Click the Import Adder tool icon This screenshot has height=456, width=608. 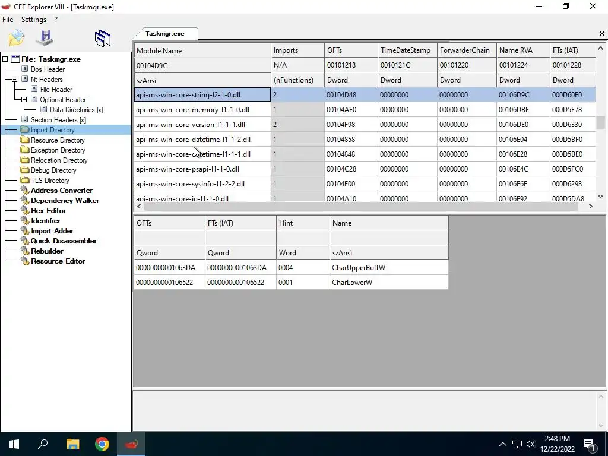[25, 230]
